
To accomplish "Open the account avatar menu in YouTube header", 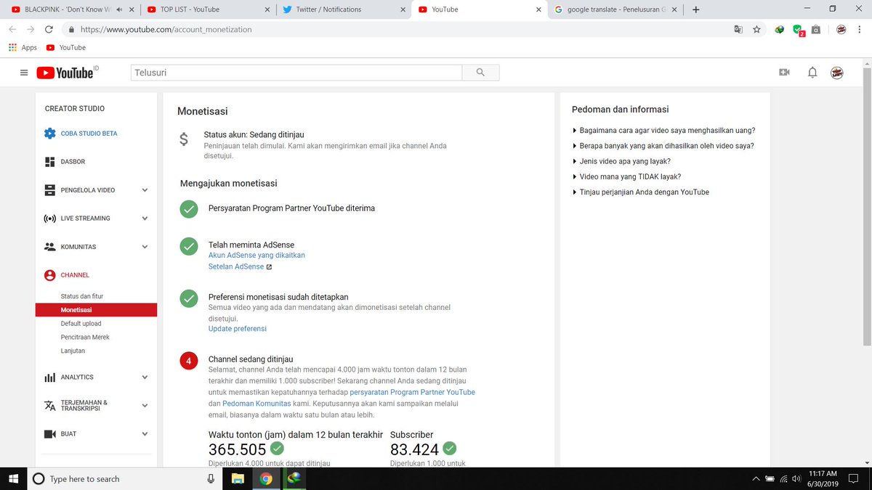I will point(837,73).
